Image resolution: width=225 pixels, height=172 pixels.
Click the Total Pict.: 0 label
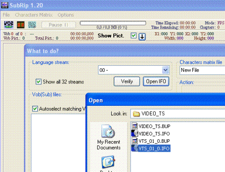point(47,38)
